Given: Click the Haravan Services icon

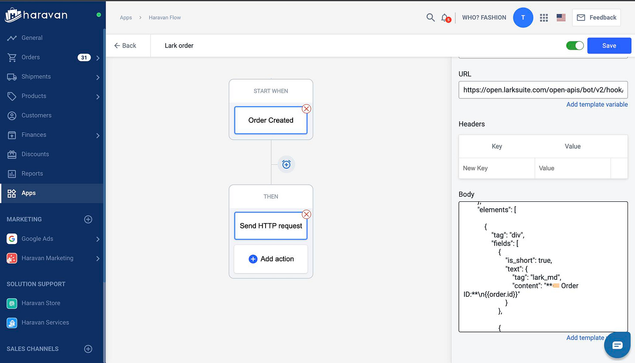Looking at the screenshot, I should click(x=12, y=322).
